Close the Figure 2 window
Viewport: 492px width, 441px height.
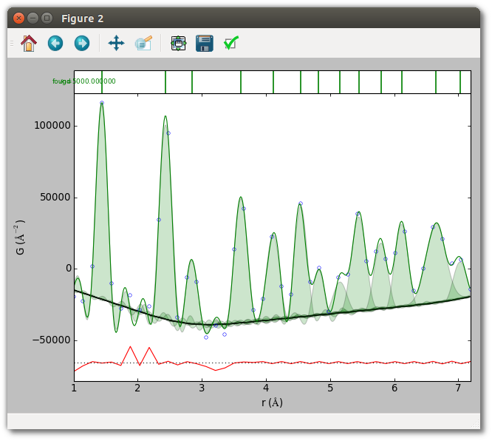18,18
